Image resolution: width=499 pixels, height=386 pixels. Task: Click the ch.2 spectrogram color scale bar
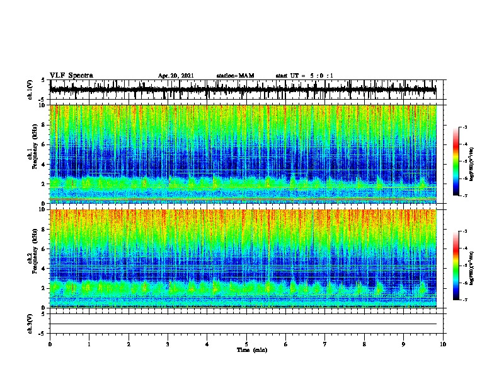456,266
